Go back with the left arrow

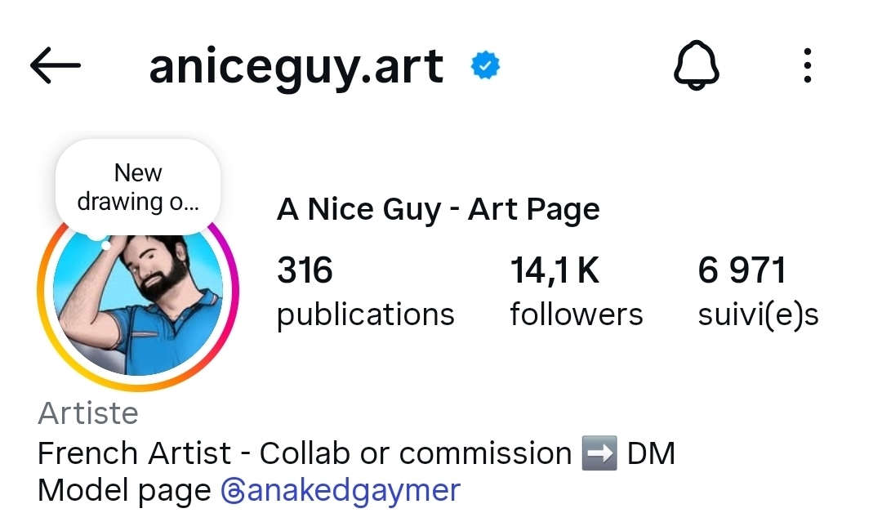[x=56, y=66]
